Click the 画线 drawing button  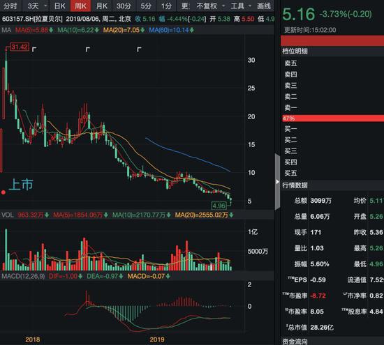[x=264, y=6]
